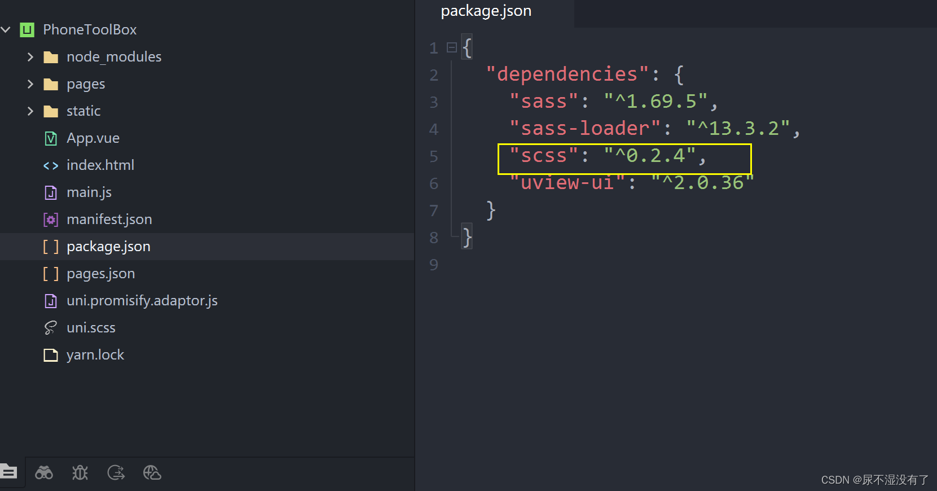Click line number 5 in the gutter
Image resolution: width=937 pixels, height=491 pixels.
pos(434,156)
